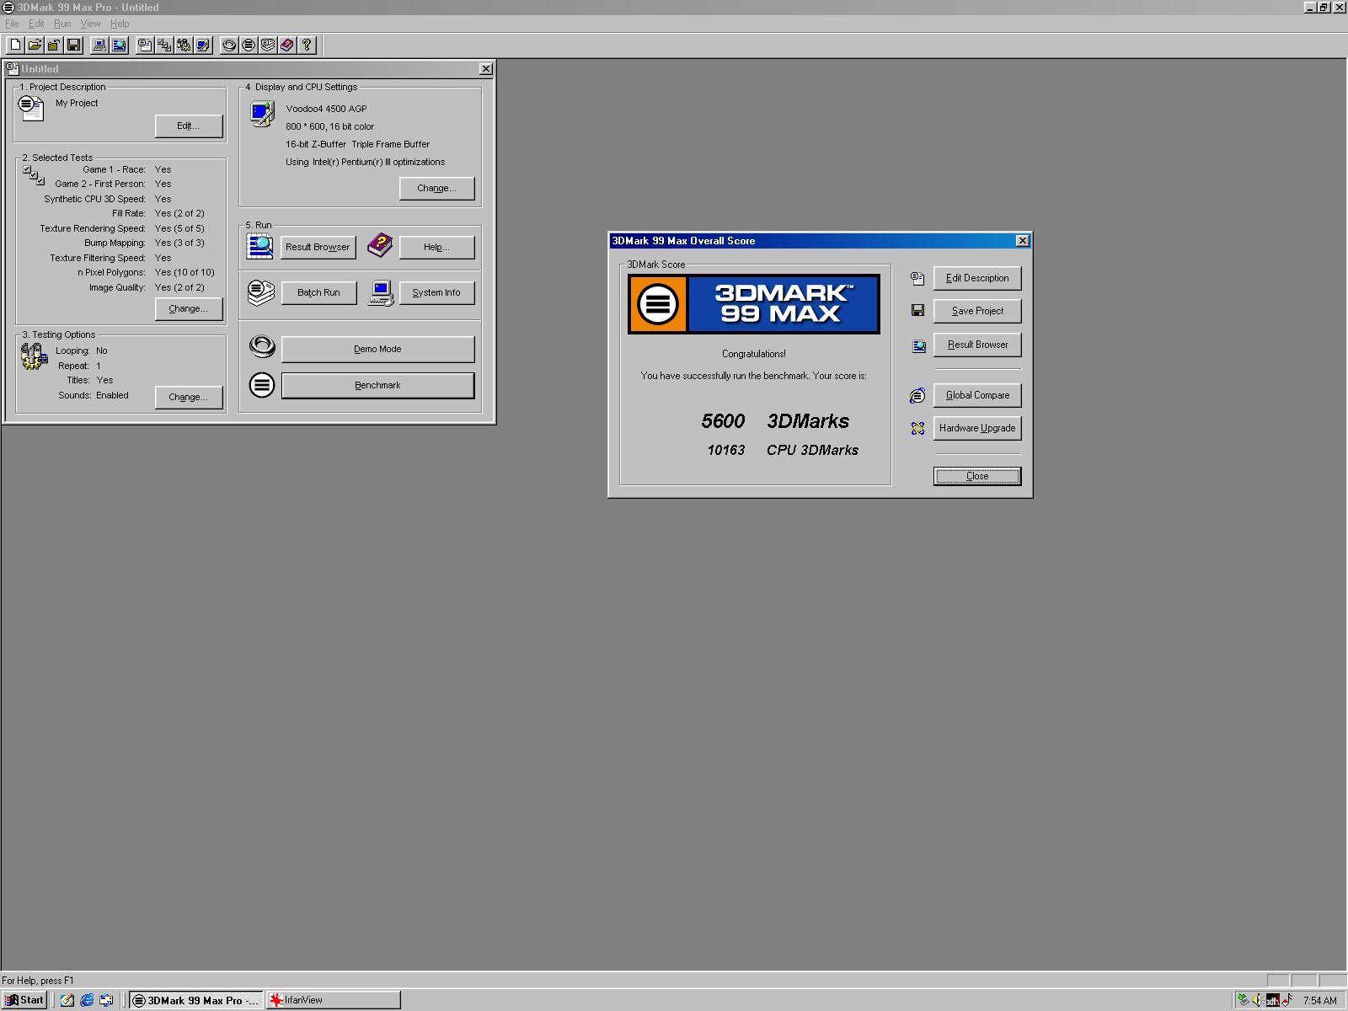Image resolution: width=1348 pixels, height=1011 pixels.
Task: Click the purple Help book toolbar icon
Action: click(287, 45)
